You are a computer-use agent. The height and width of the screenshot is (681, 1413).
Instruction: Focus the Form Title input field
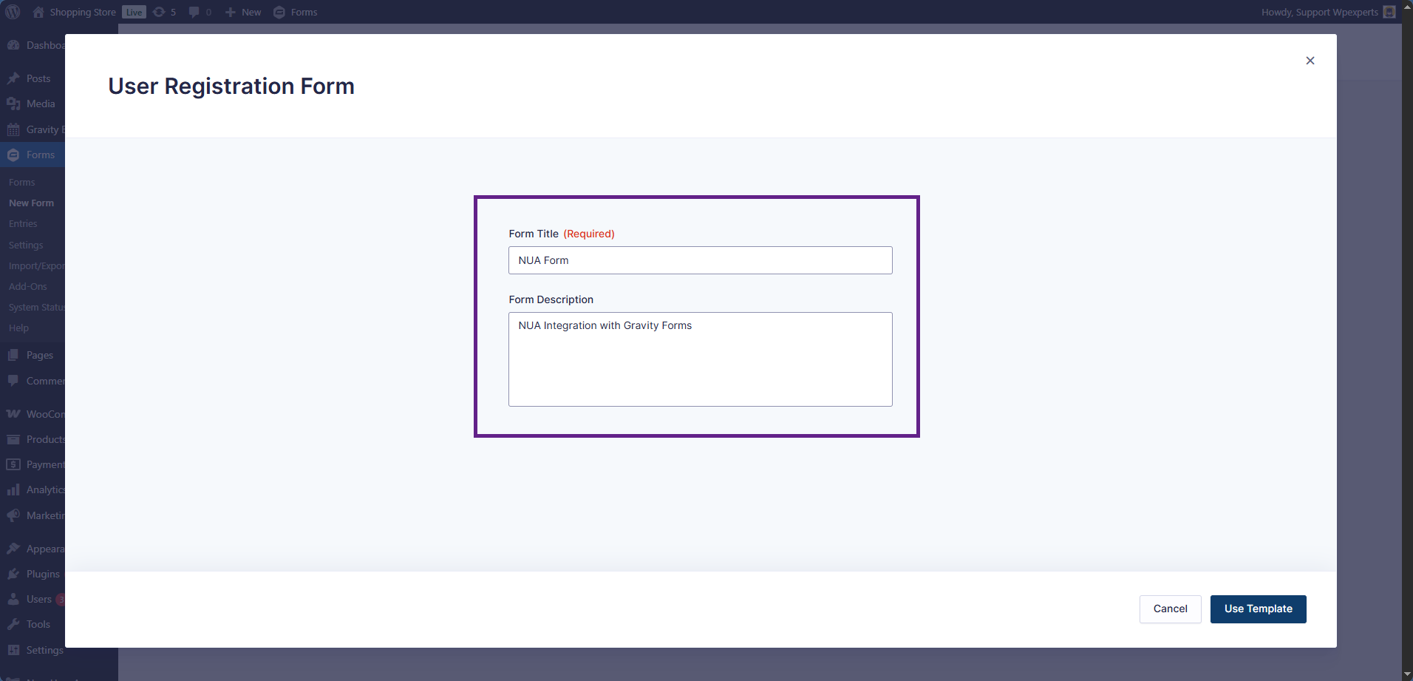700,260
